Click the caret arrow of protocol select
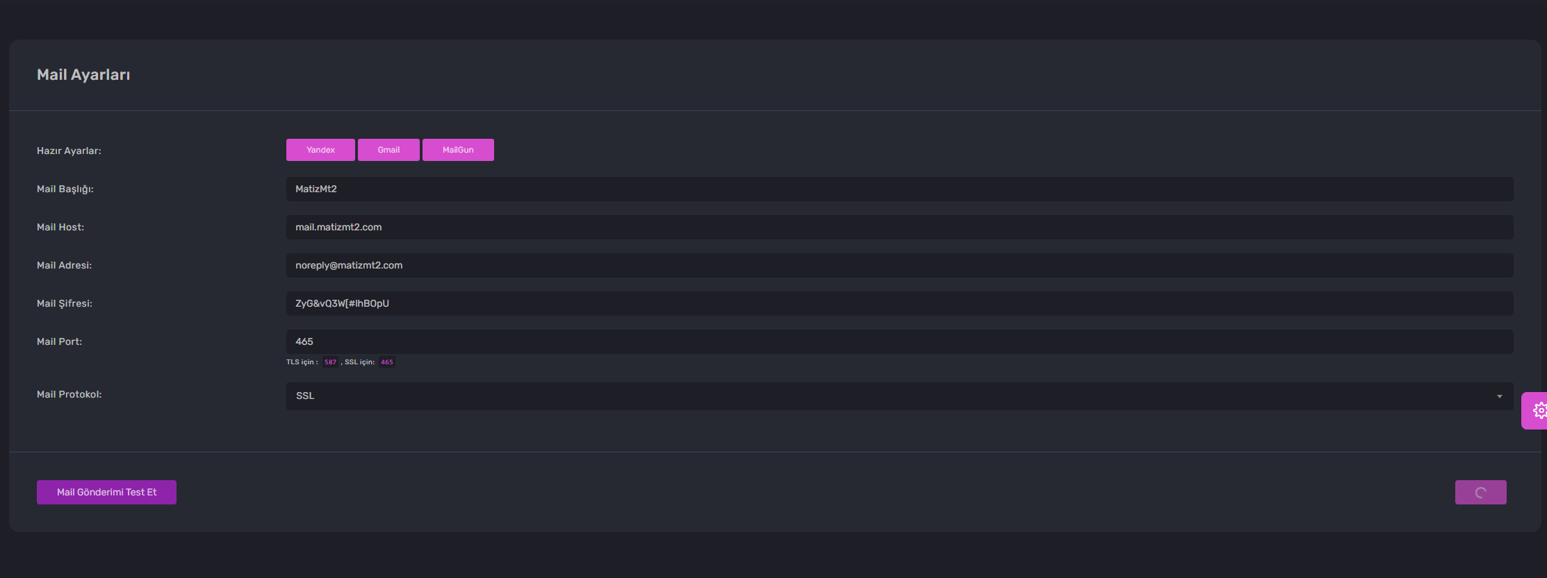The height and width of the screenshot is (578, 1547). pos(1499,396)
